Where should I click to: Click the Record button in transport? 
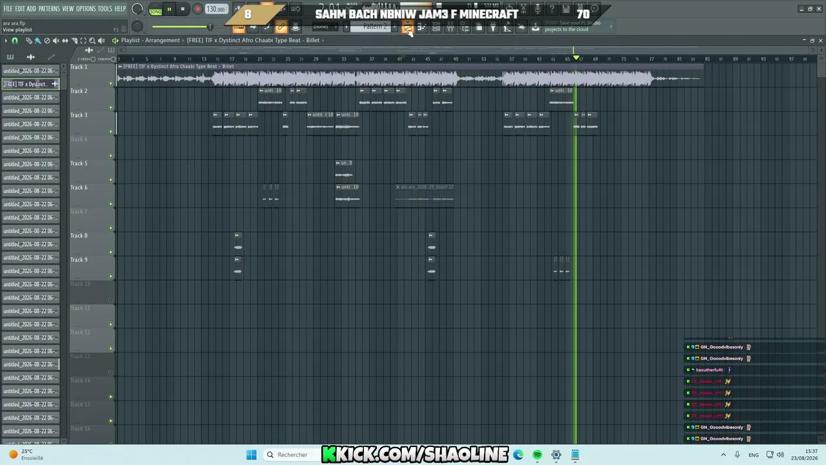coord(197,10)
